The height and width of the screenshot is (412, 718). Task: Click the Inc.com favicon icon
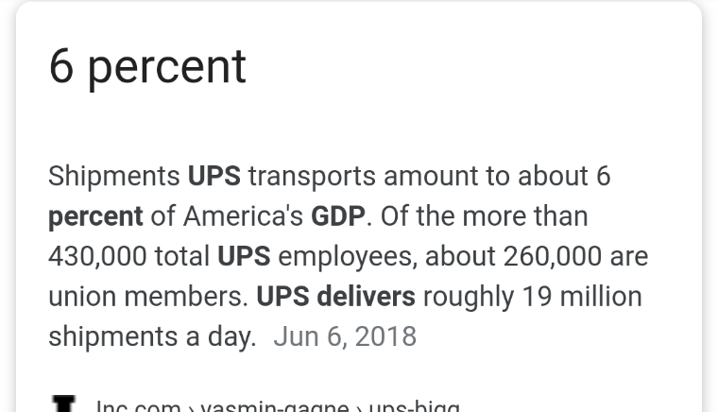click(63, 403)
